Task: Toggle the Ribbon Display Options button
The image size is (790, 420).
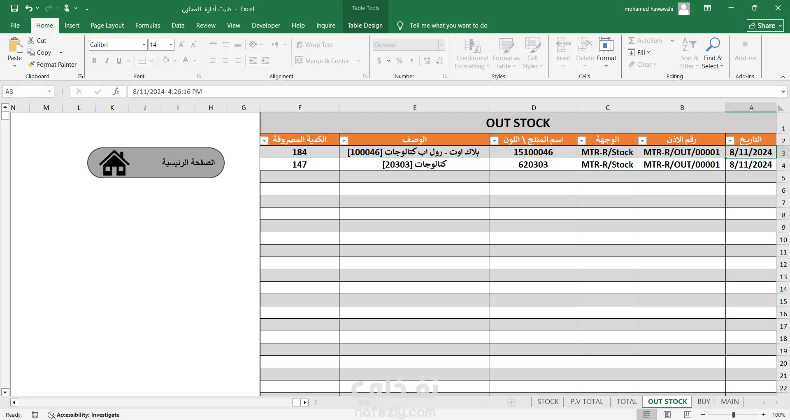Action: (x=708, y=8)
